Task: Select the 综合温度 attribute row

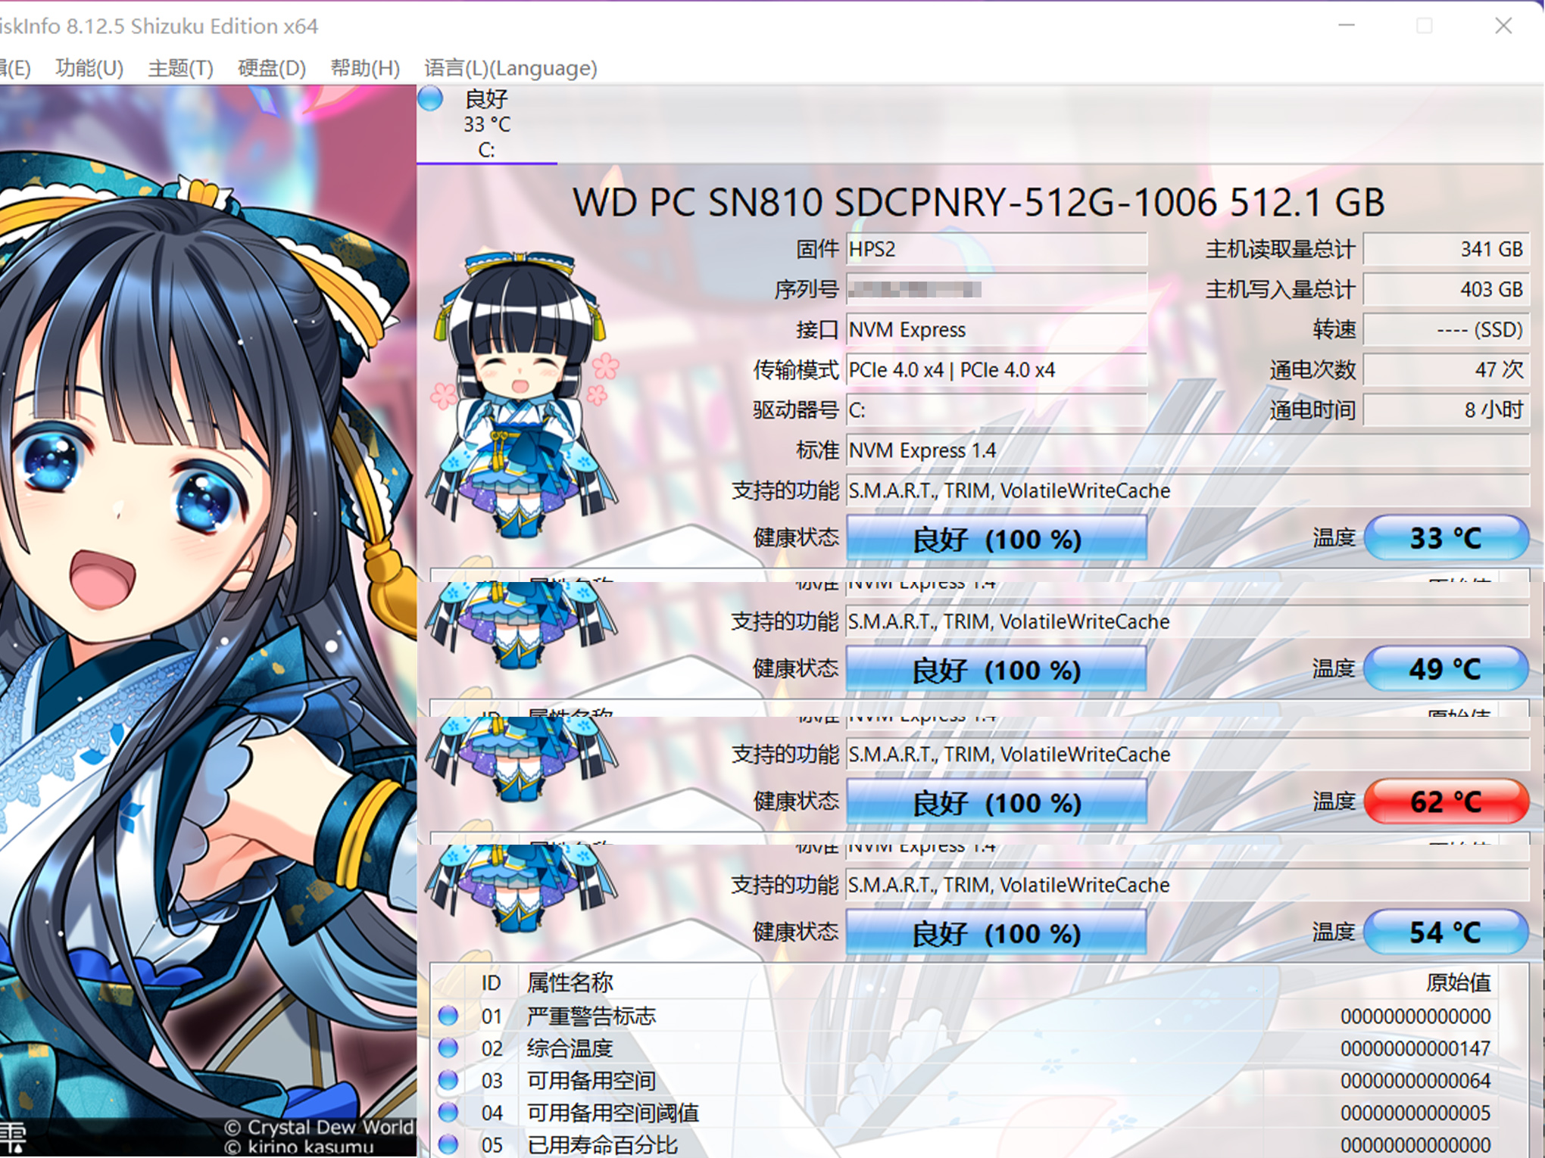Action: [964, 1048]
